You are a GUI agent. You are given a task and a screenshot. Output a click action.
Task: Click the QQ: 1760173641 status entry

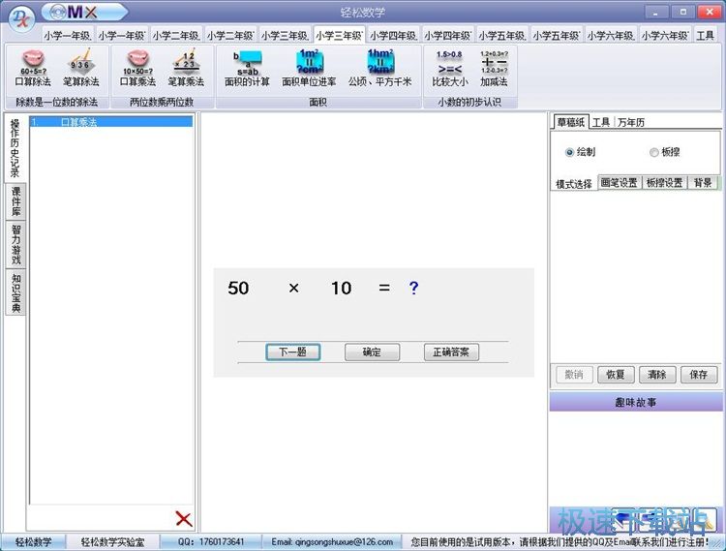click(x=211, y=541)
